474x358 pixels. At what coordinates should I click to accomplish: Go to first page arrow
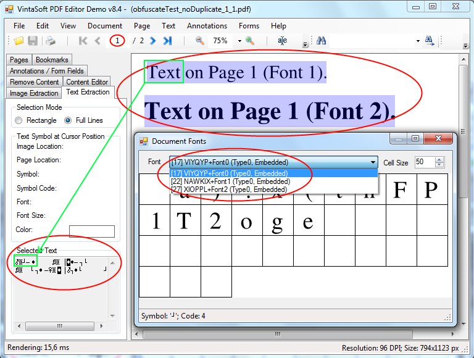tap(83, 41)
